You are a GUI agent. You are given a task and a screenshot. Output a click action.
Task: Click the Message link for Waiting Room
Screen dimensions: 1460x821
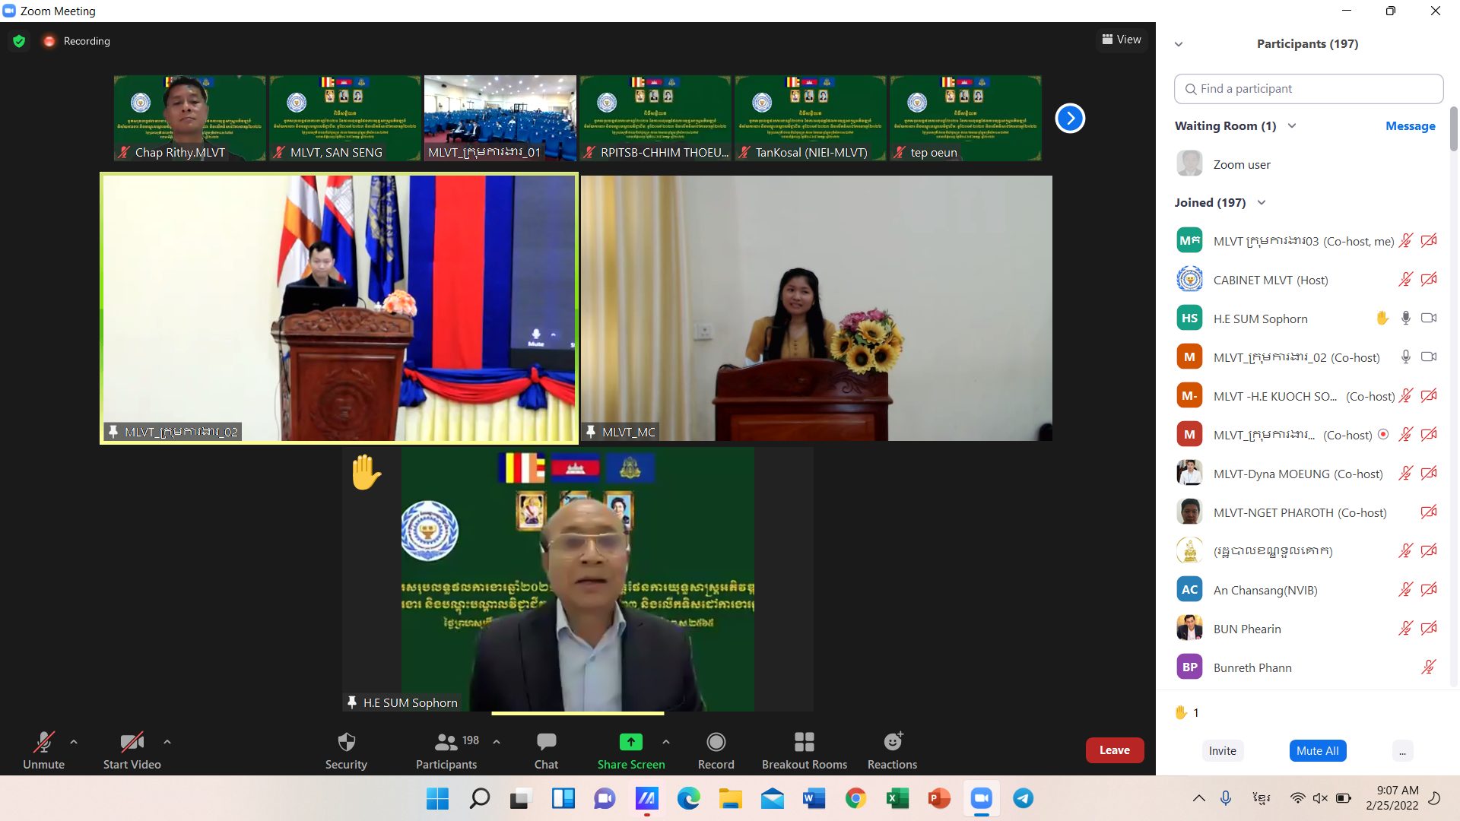[1410, 126]
